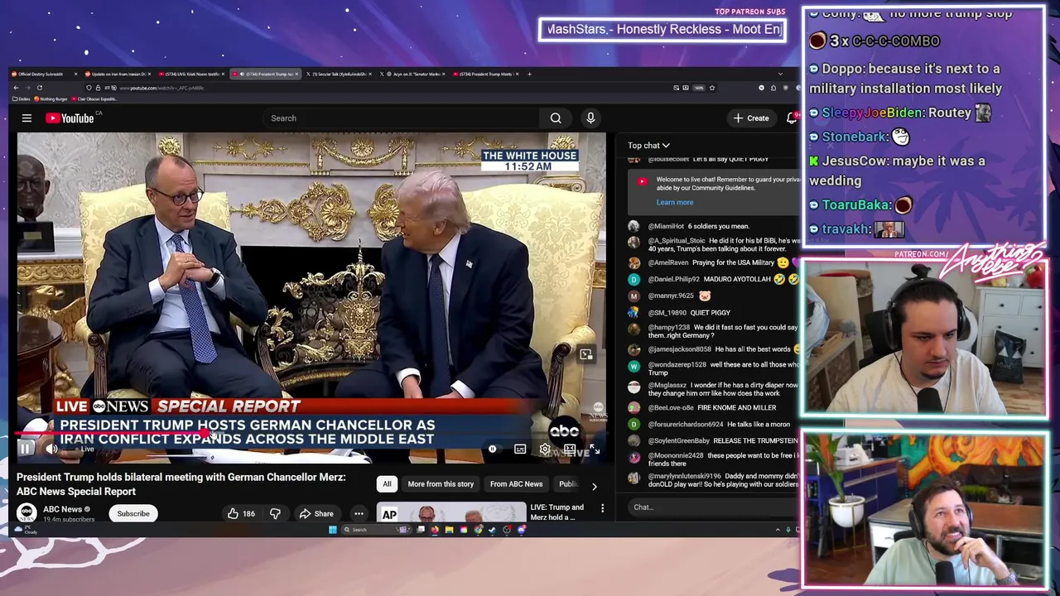Expand the Top chat dropdown
The height and width of the screenshot is (596, 1060).
click(x=648, y=146)
